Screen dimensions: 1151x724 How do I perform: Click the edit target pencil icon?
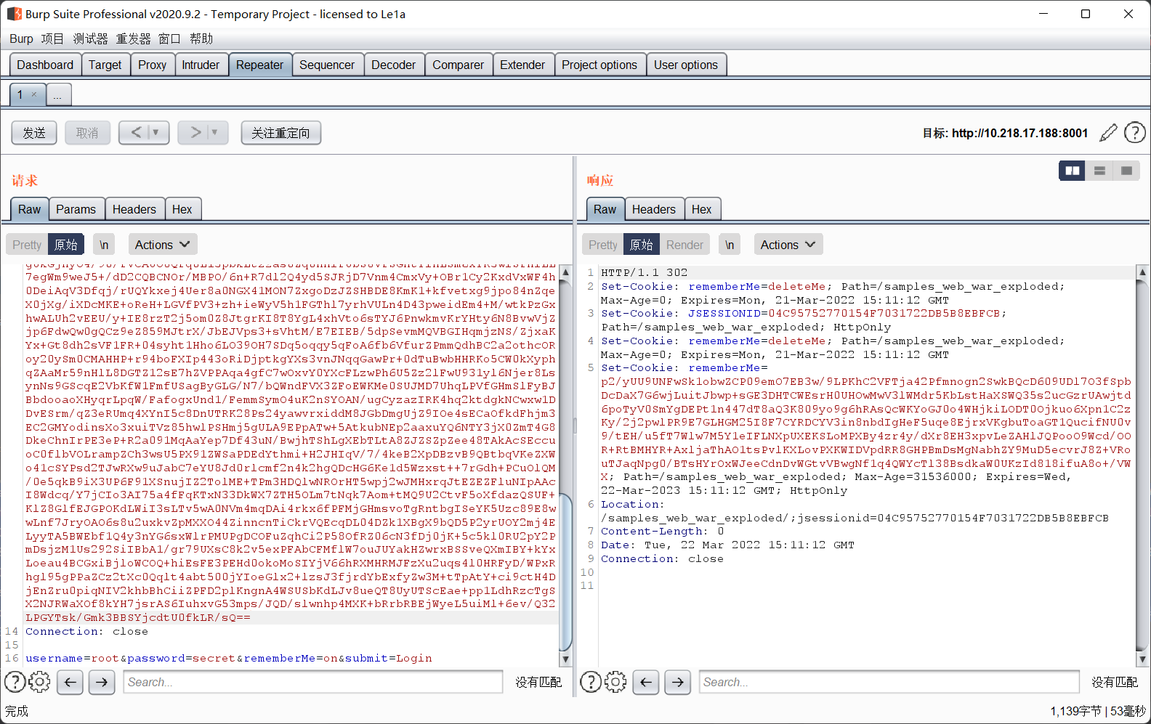point(1108,133)
